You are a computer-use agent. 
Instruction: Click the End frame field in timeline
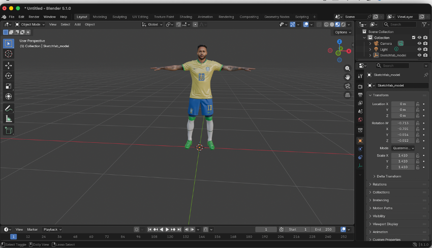(x=322, y=230)
